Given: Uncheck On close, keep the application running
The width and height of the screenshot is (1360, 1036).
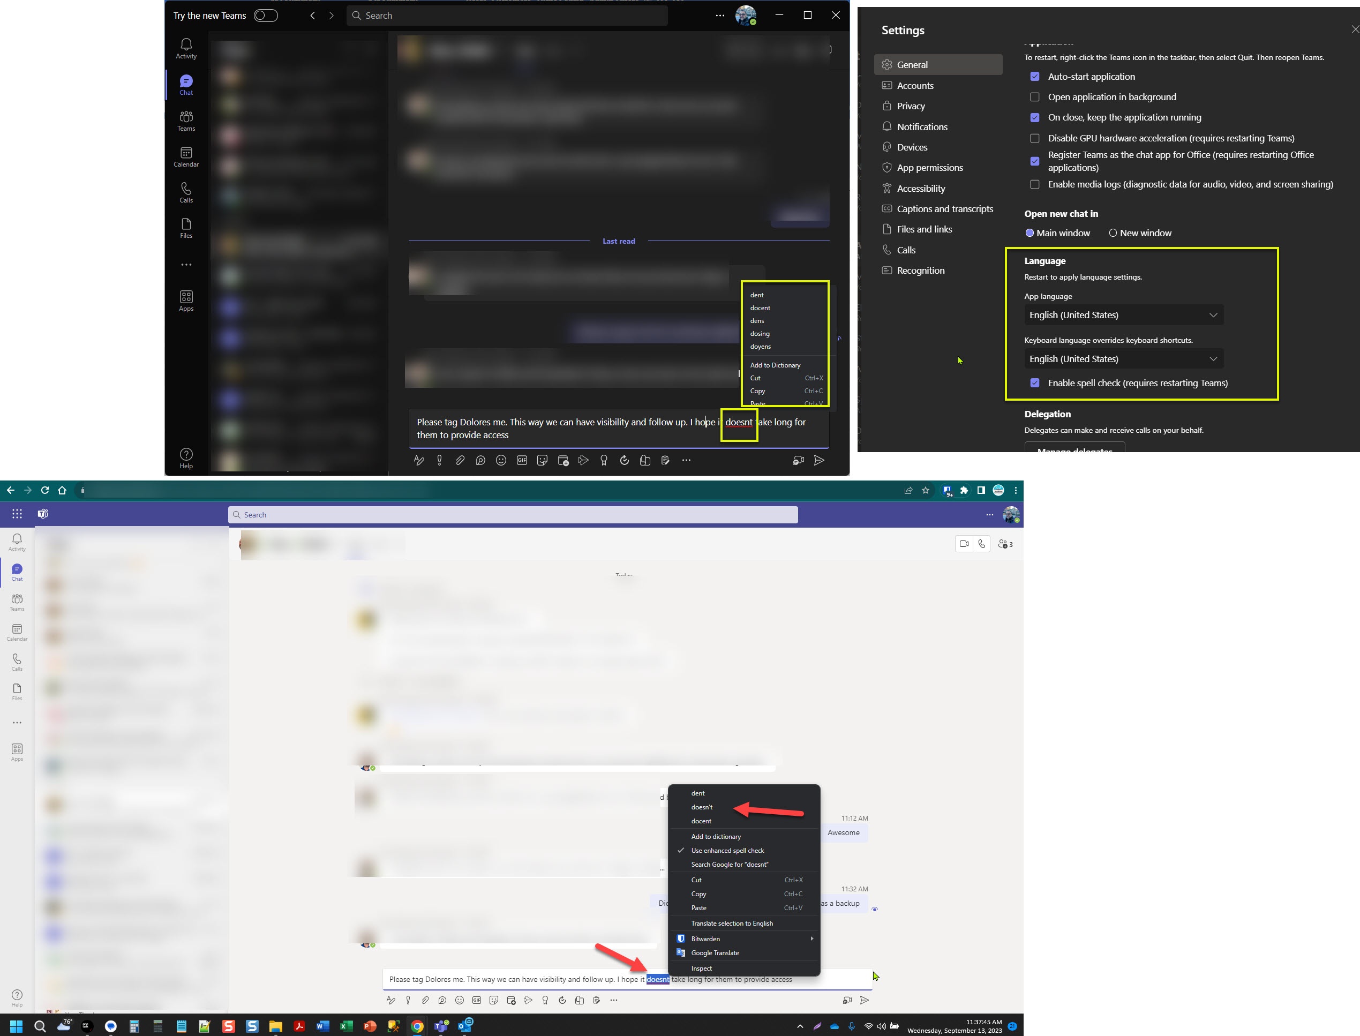Looking at the screenshot, I should point(1034,117).
